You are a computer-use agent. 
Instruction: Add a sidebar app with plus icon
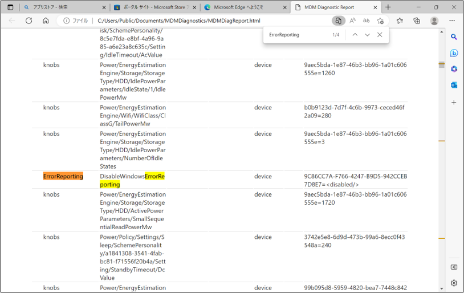coord(454,103)
